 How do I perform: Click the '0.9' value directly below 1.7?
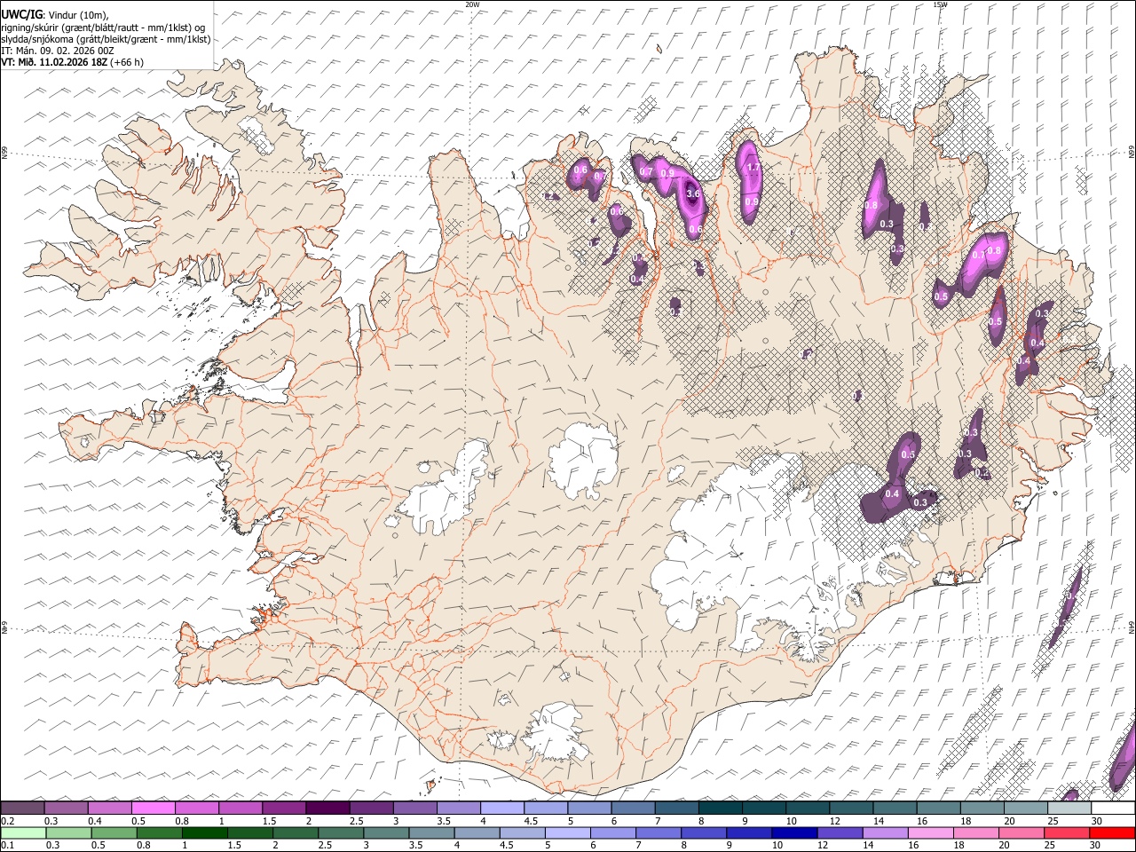pos(751,202)
